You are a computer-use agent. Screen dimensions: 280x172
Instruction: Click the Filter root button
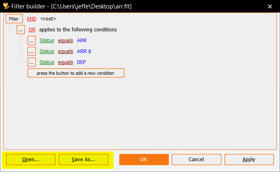pyautogui.click(x=14, y=19)
